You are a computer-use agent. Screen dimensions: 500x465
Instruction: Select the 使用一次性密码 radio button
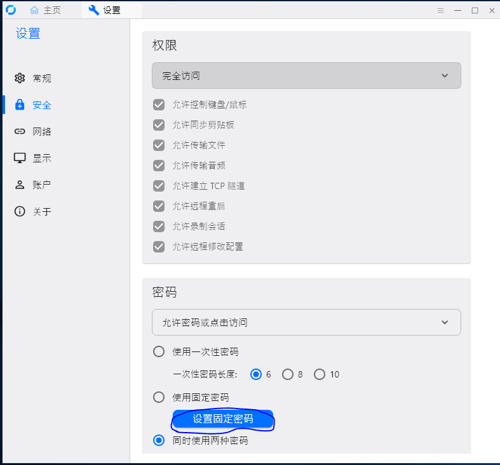coord(159,351)
